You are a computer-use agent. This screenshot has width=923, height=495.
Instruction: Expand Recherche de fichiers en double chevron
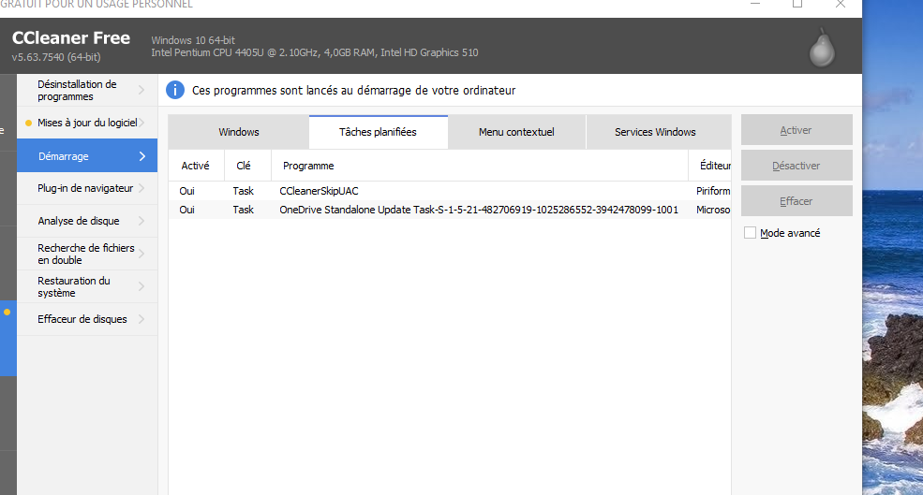(141, 254)
